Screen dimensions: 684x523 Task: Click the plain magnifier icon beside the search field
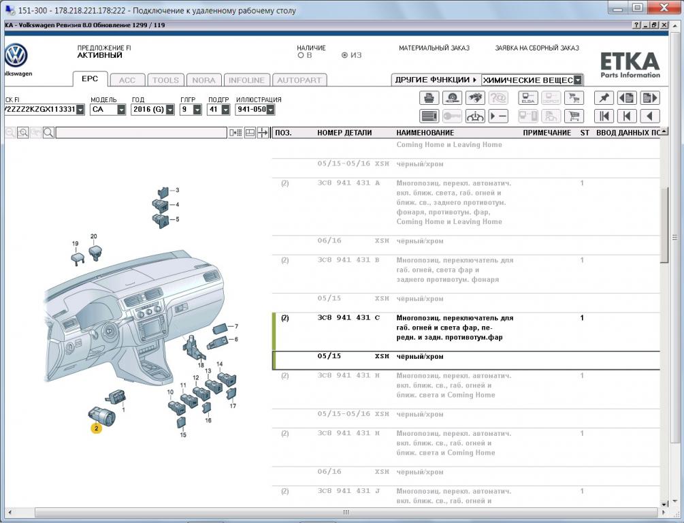tap(48, 133)
